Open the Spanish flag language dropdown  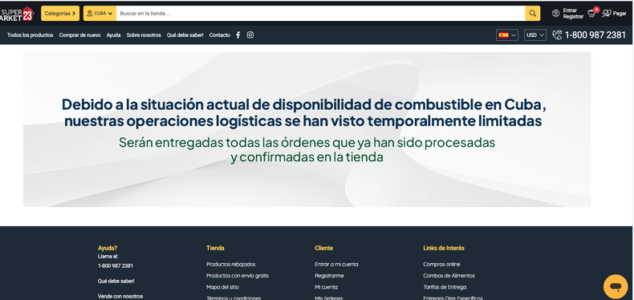pyautogui.click(x=507, y=35)
